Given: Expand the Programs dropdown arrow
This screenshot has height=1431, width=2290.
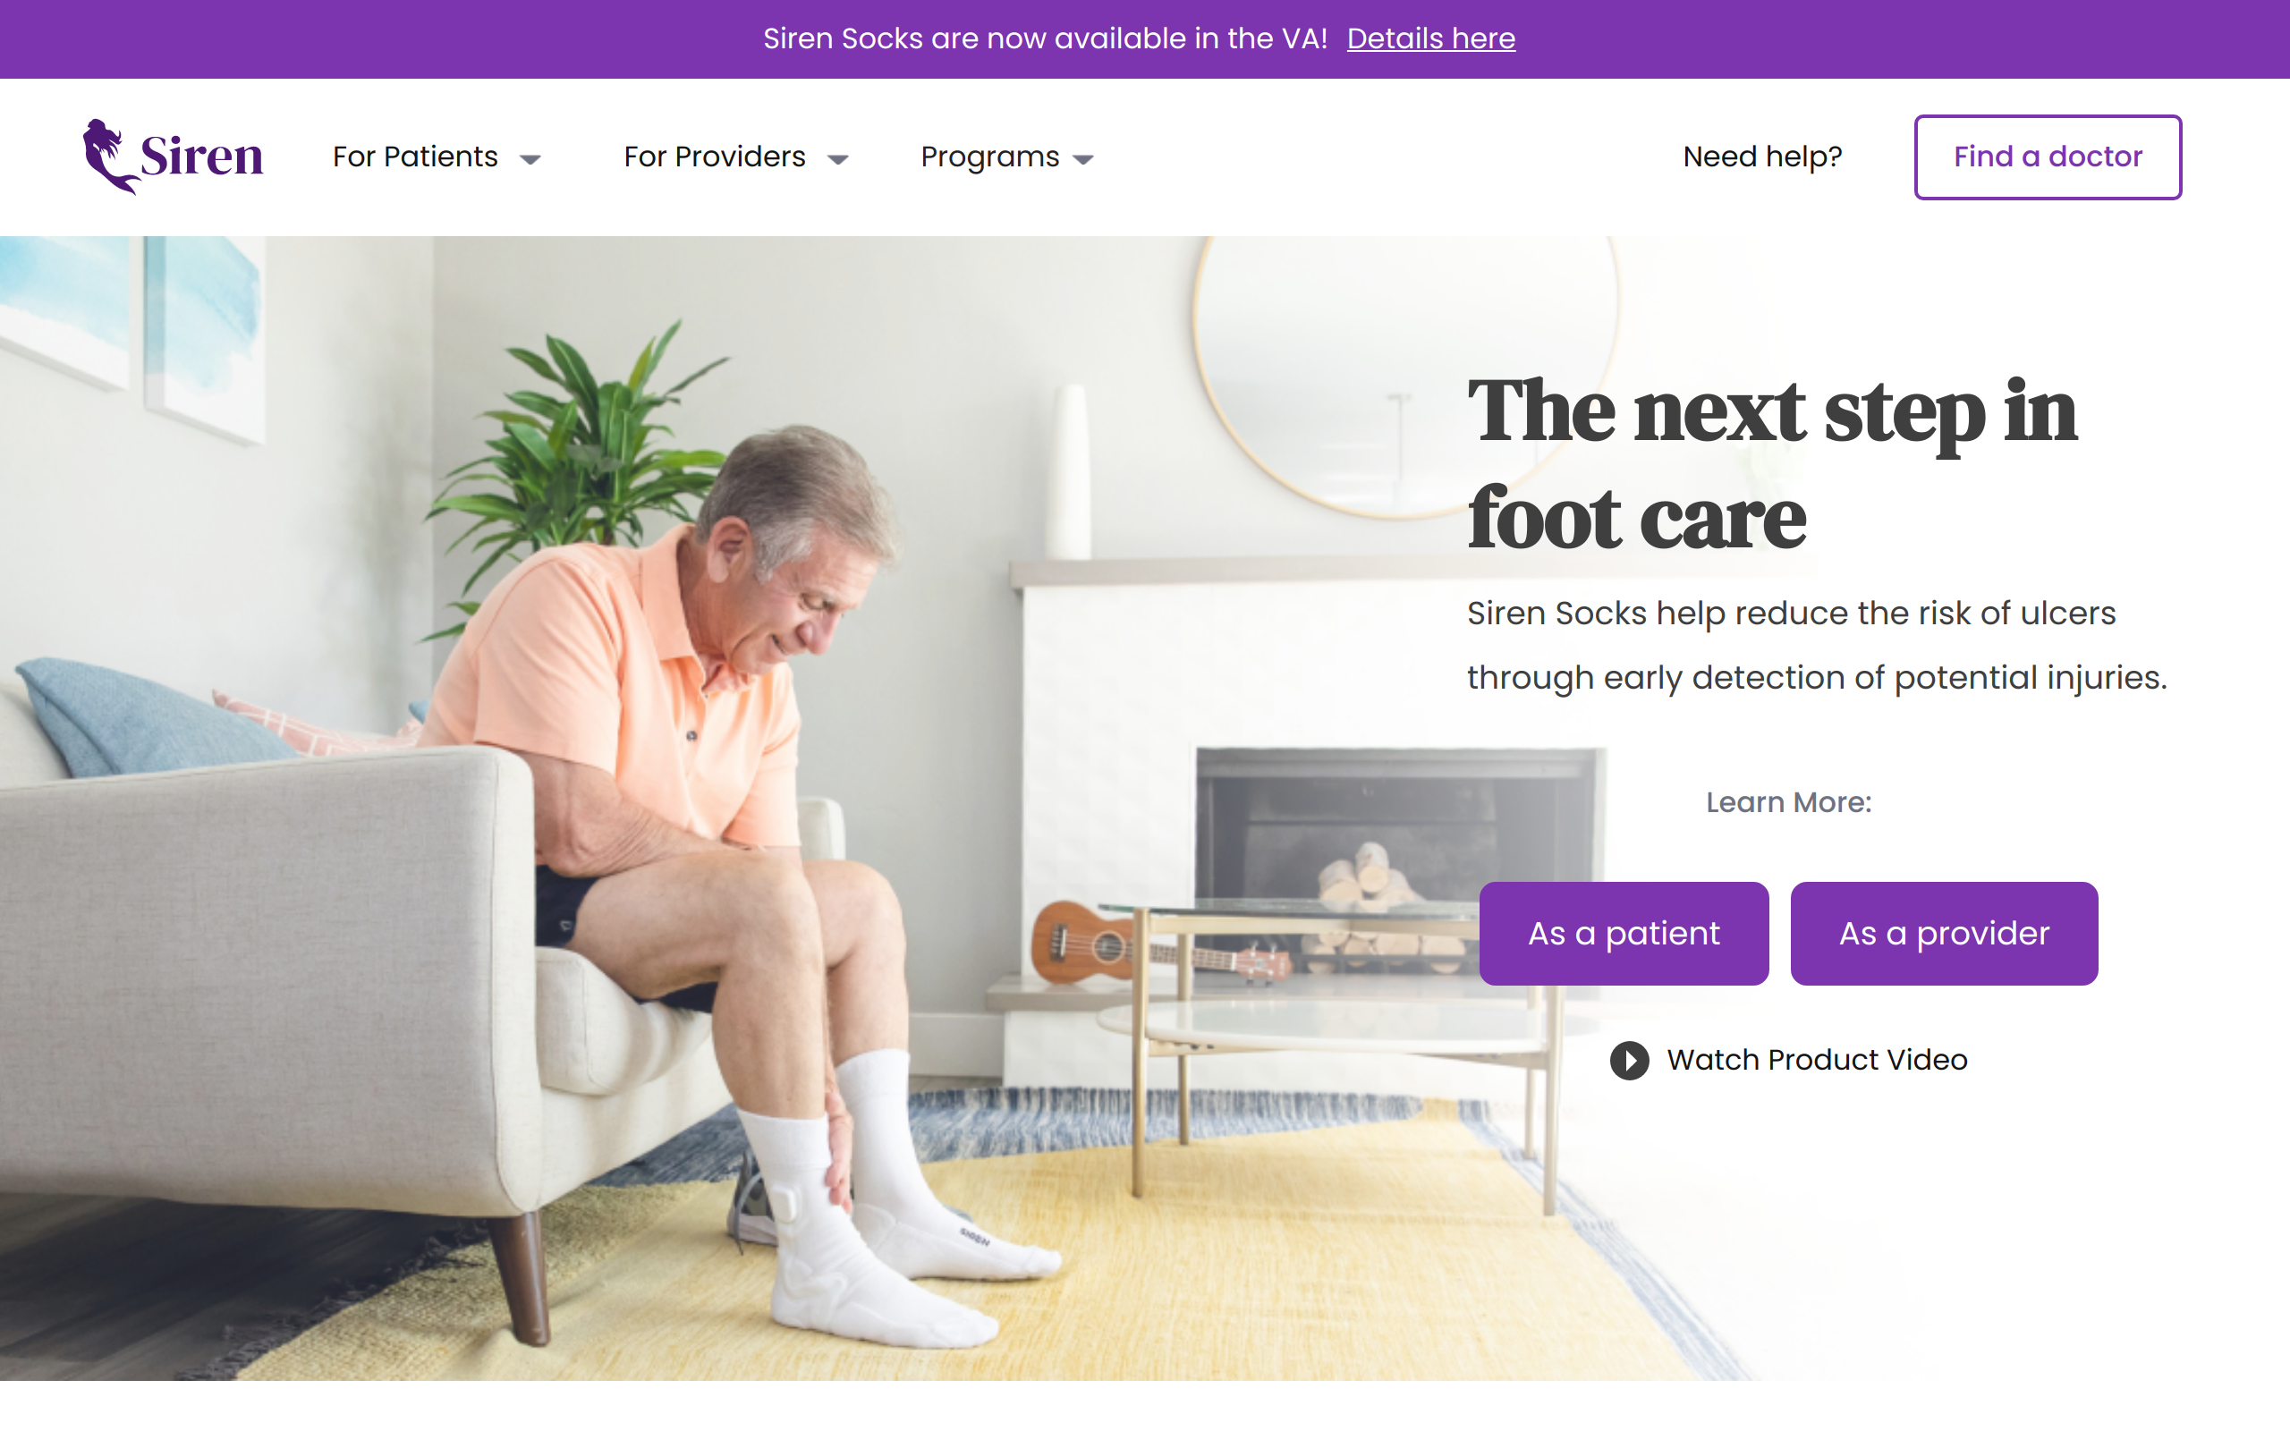Looking at the screenshot, I should 1083,159.
